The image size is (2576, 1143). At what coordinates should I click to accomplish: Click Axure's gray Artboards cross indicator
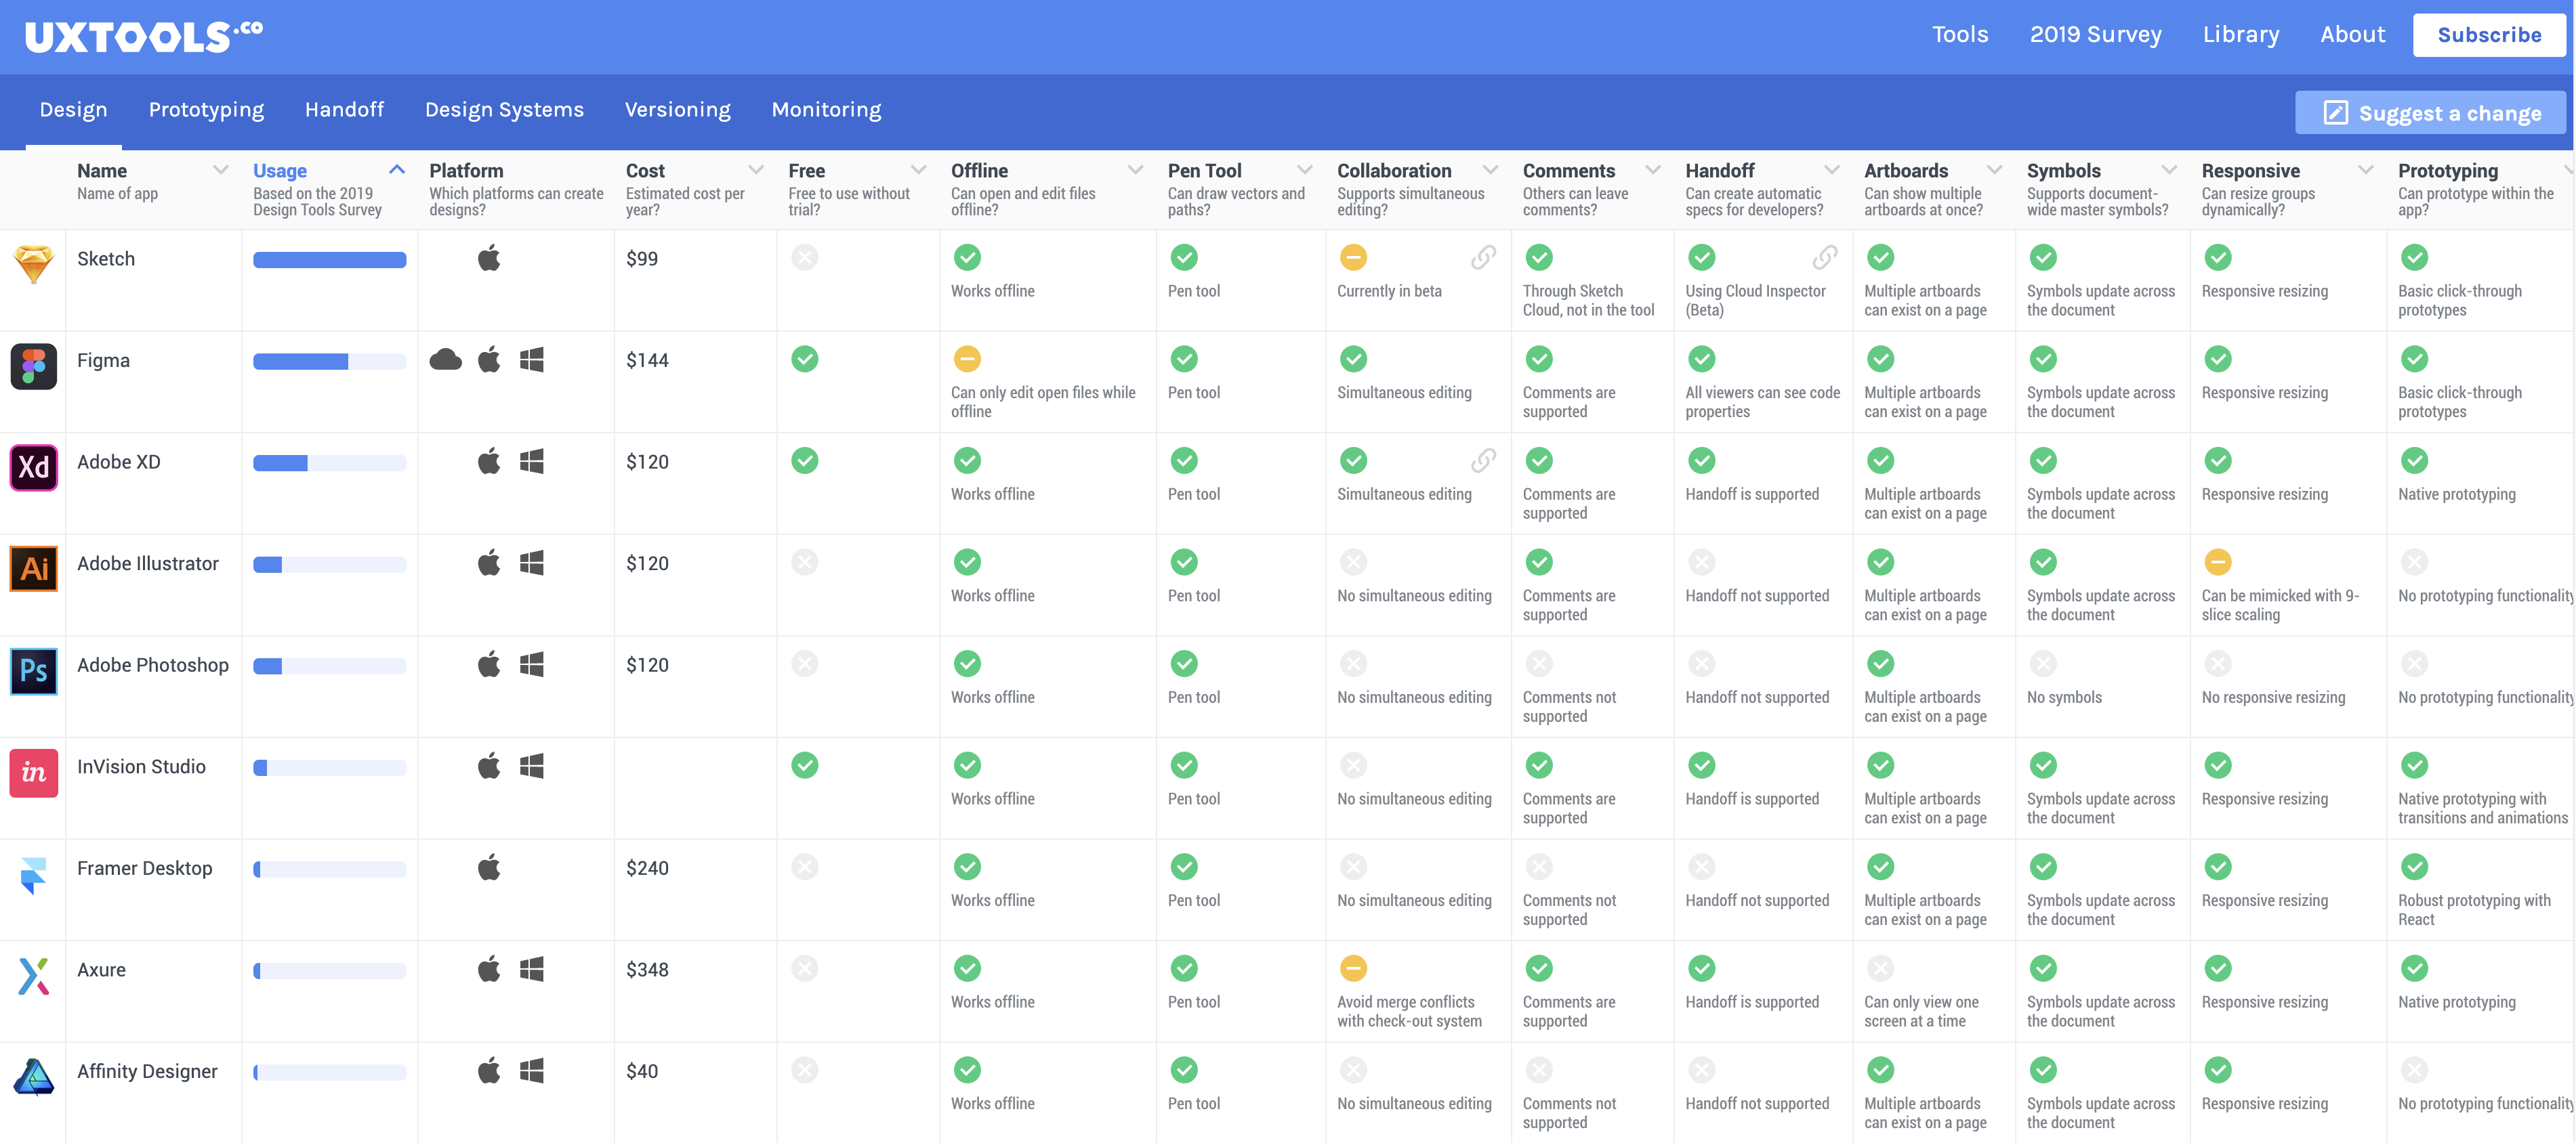1880,968
